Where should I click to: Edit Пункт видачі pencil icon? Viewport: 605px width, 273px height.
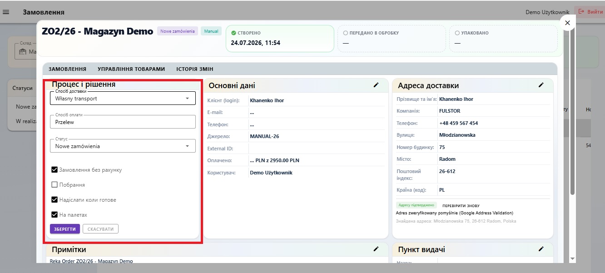point(541,249)
